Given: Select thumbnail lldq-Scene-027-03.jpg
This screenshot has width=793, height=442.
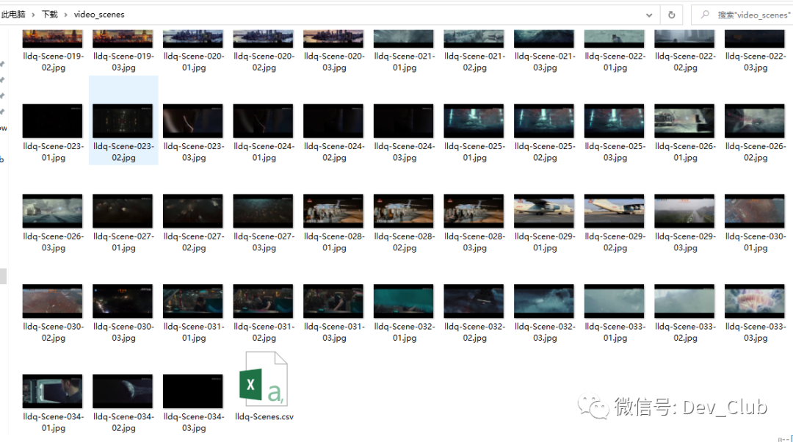Looking at the screenshot, I should click(263, 211).
